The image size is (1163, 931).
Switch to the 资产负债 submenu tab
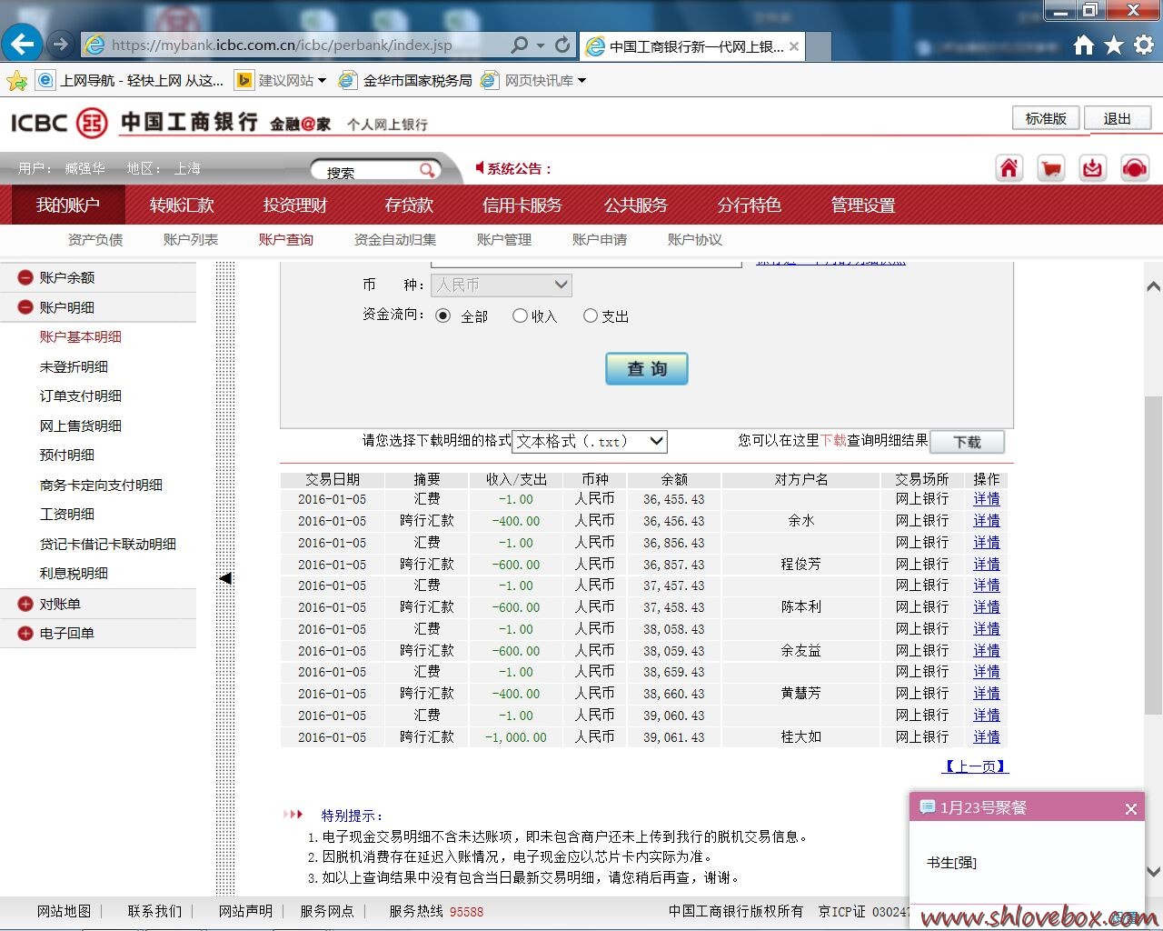pyautogui.click(x=95, y=240)
